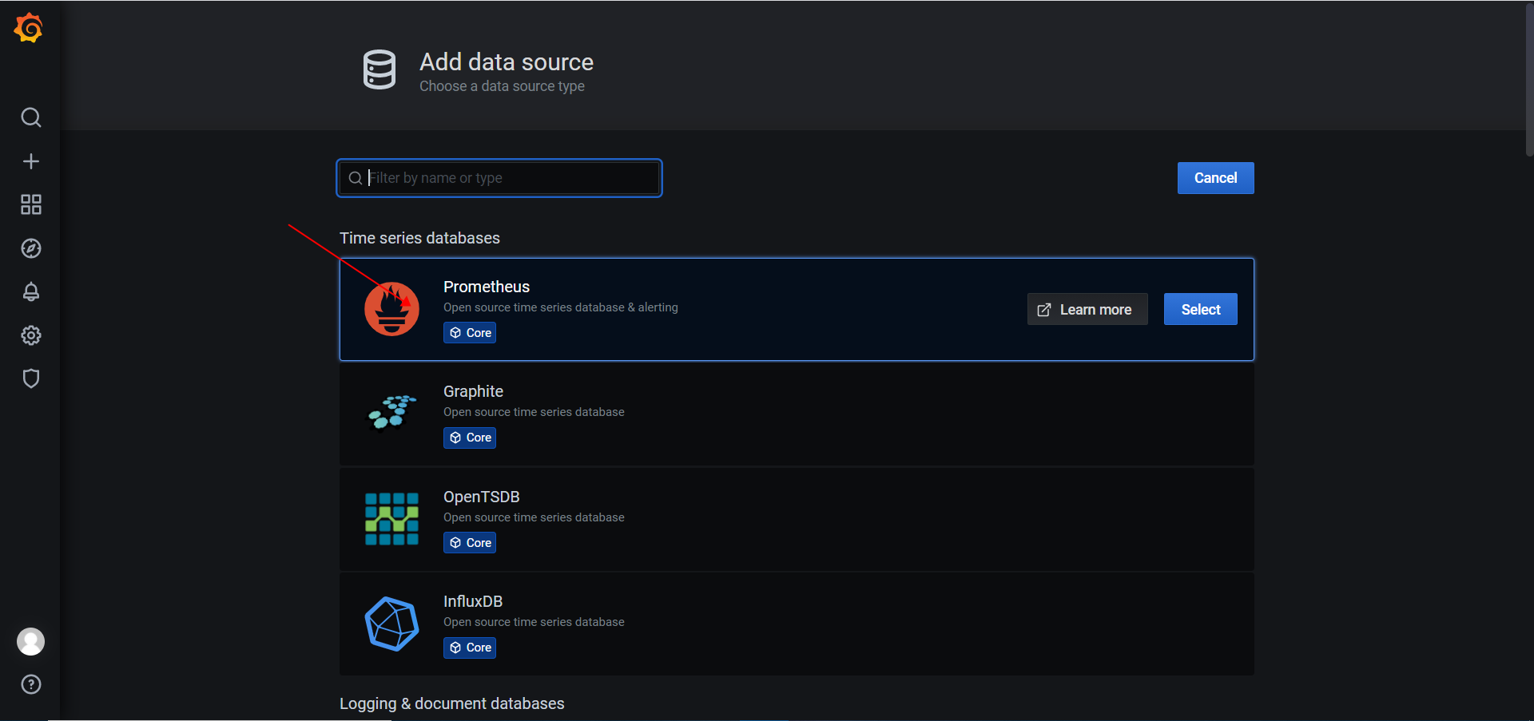Click the InfluxDB logo icon
Screen dimensions: 1534x721
pos(391,624)
